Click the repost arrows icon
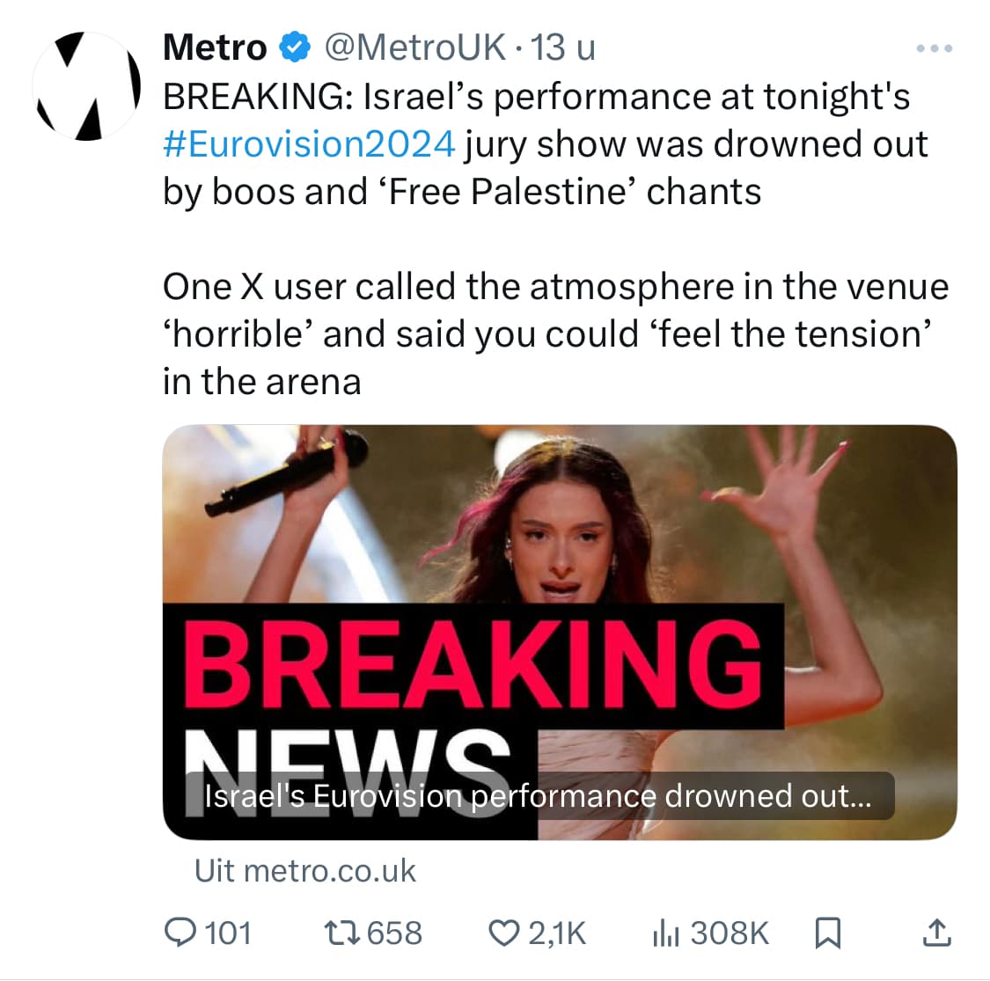Screen dimensions: 990x981 coord(341,933)
